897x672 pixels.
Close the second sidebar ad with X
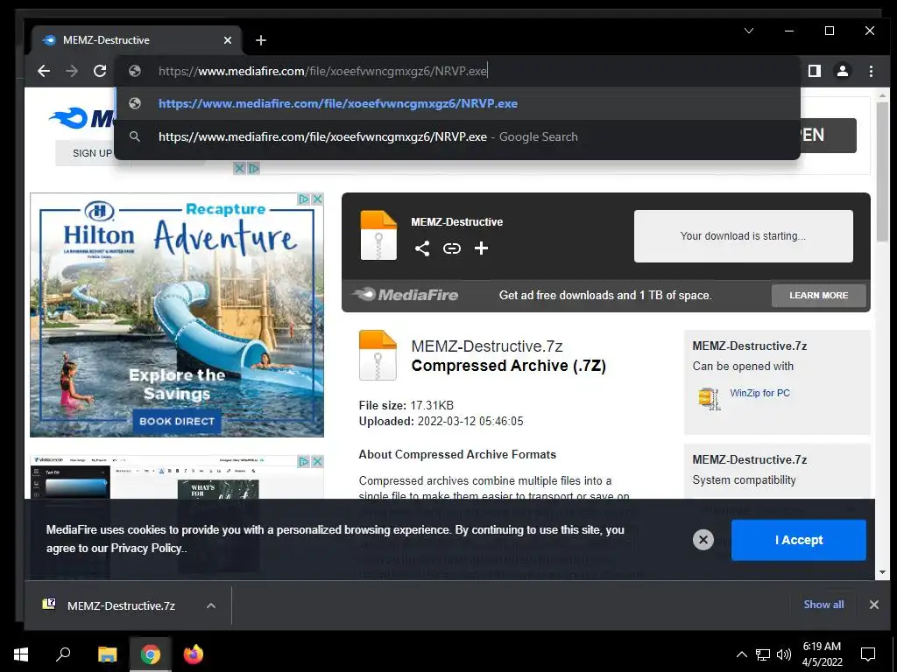[317, 461]
